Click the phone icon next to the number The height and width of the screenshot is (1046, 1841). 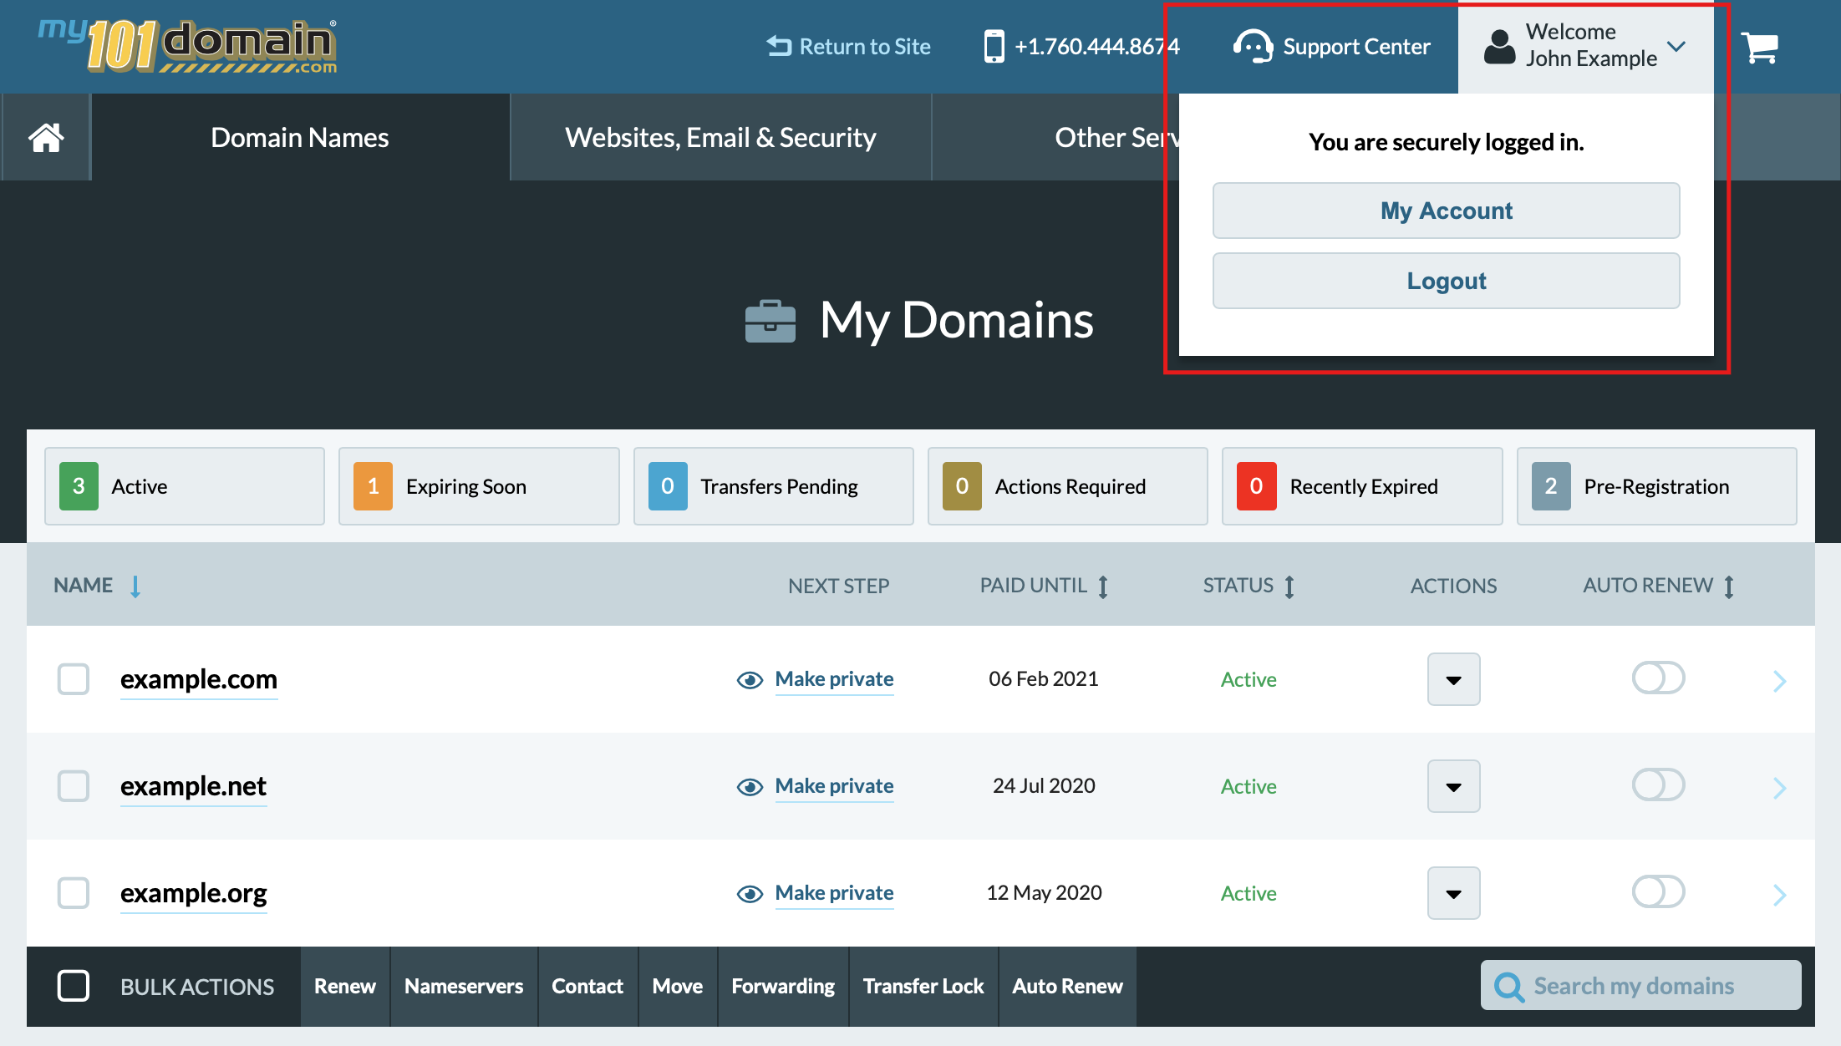click(x=993, y=47)
